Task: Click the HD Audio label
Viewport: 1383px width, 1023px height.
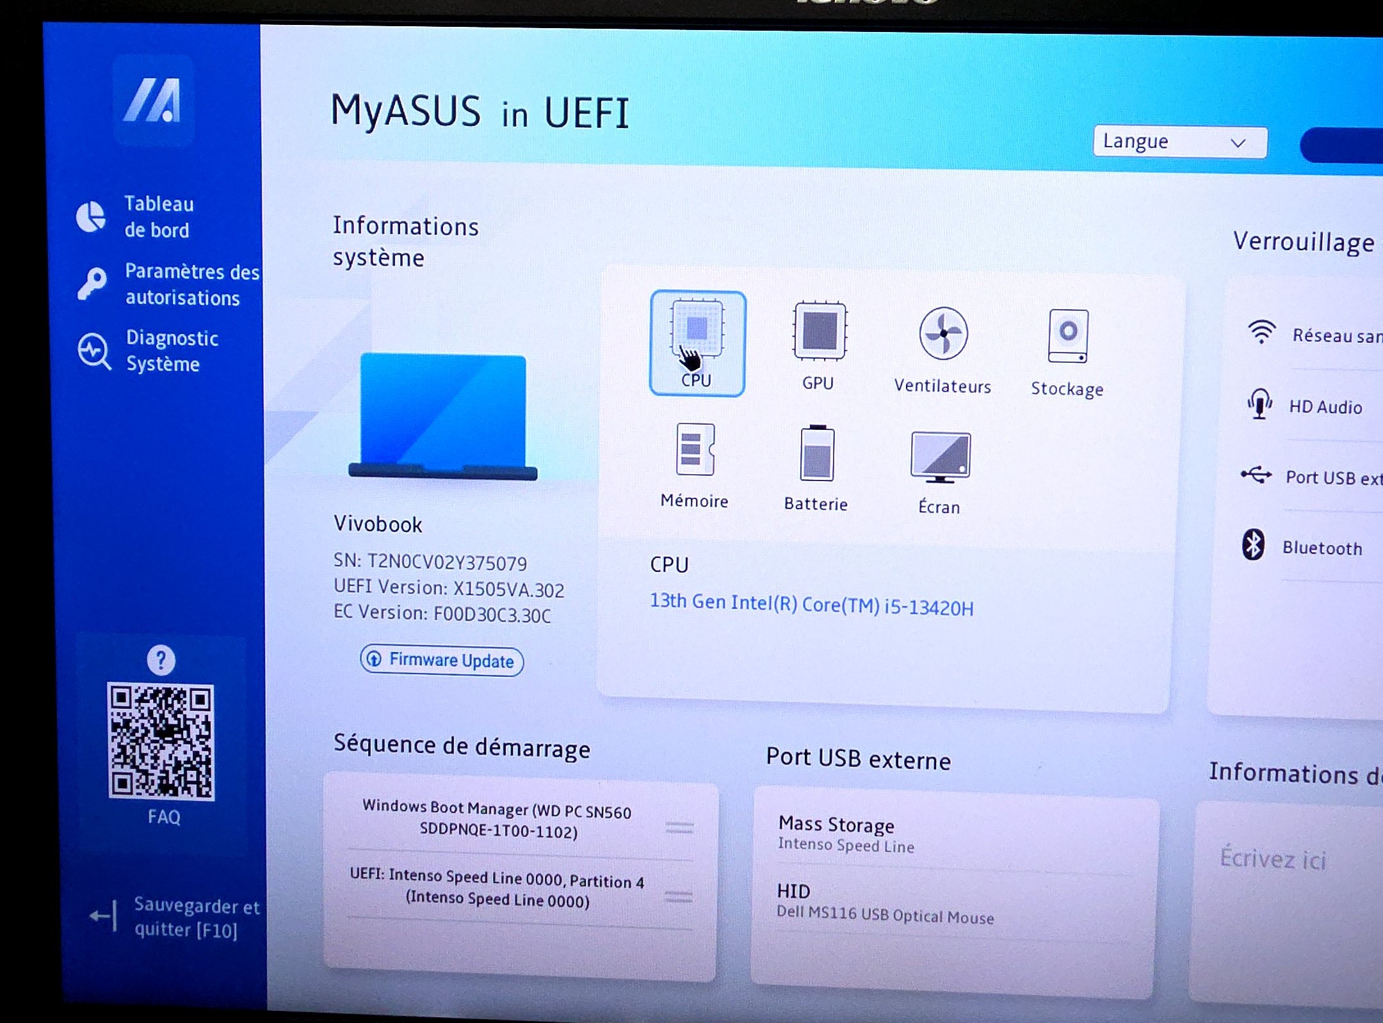Action: tap(1325, 407)
